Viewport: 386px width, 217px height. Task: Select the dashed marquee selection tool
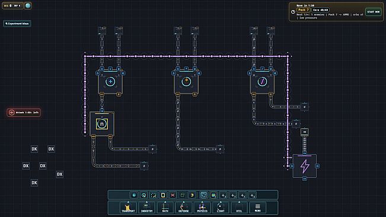pyautogui.click(x=154, y=195)
